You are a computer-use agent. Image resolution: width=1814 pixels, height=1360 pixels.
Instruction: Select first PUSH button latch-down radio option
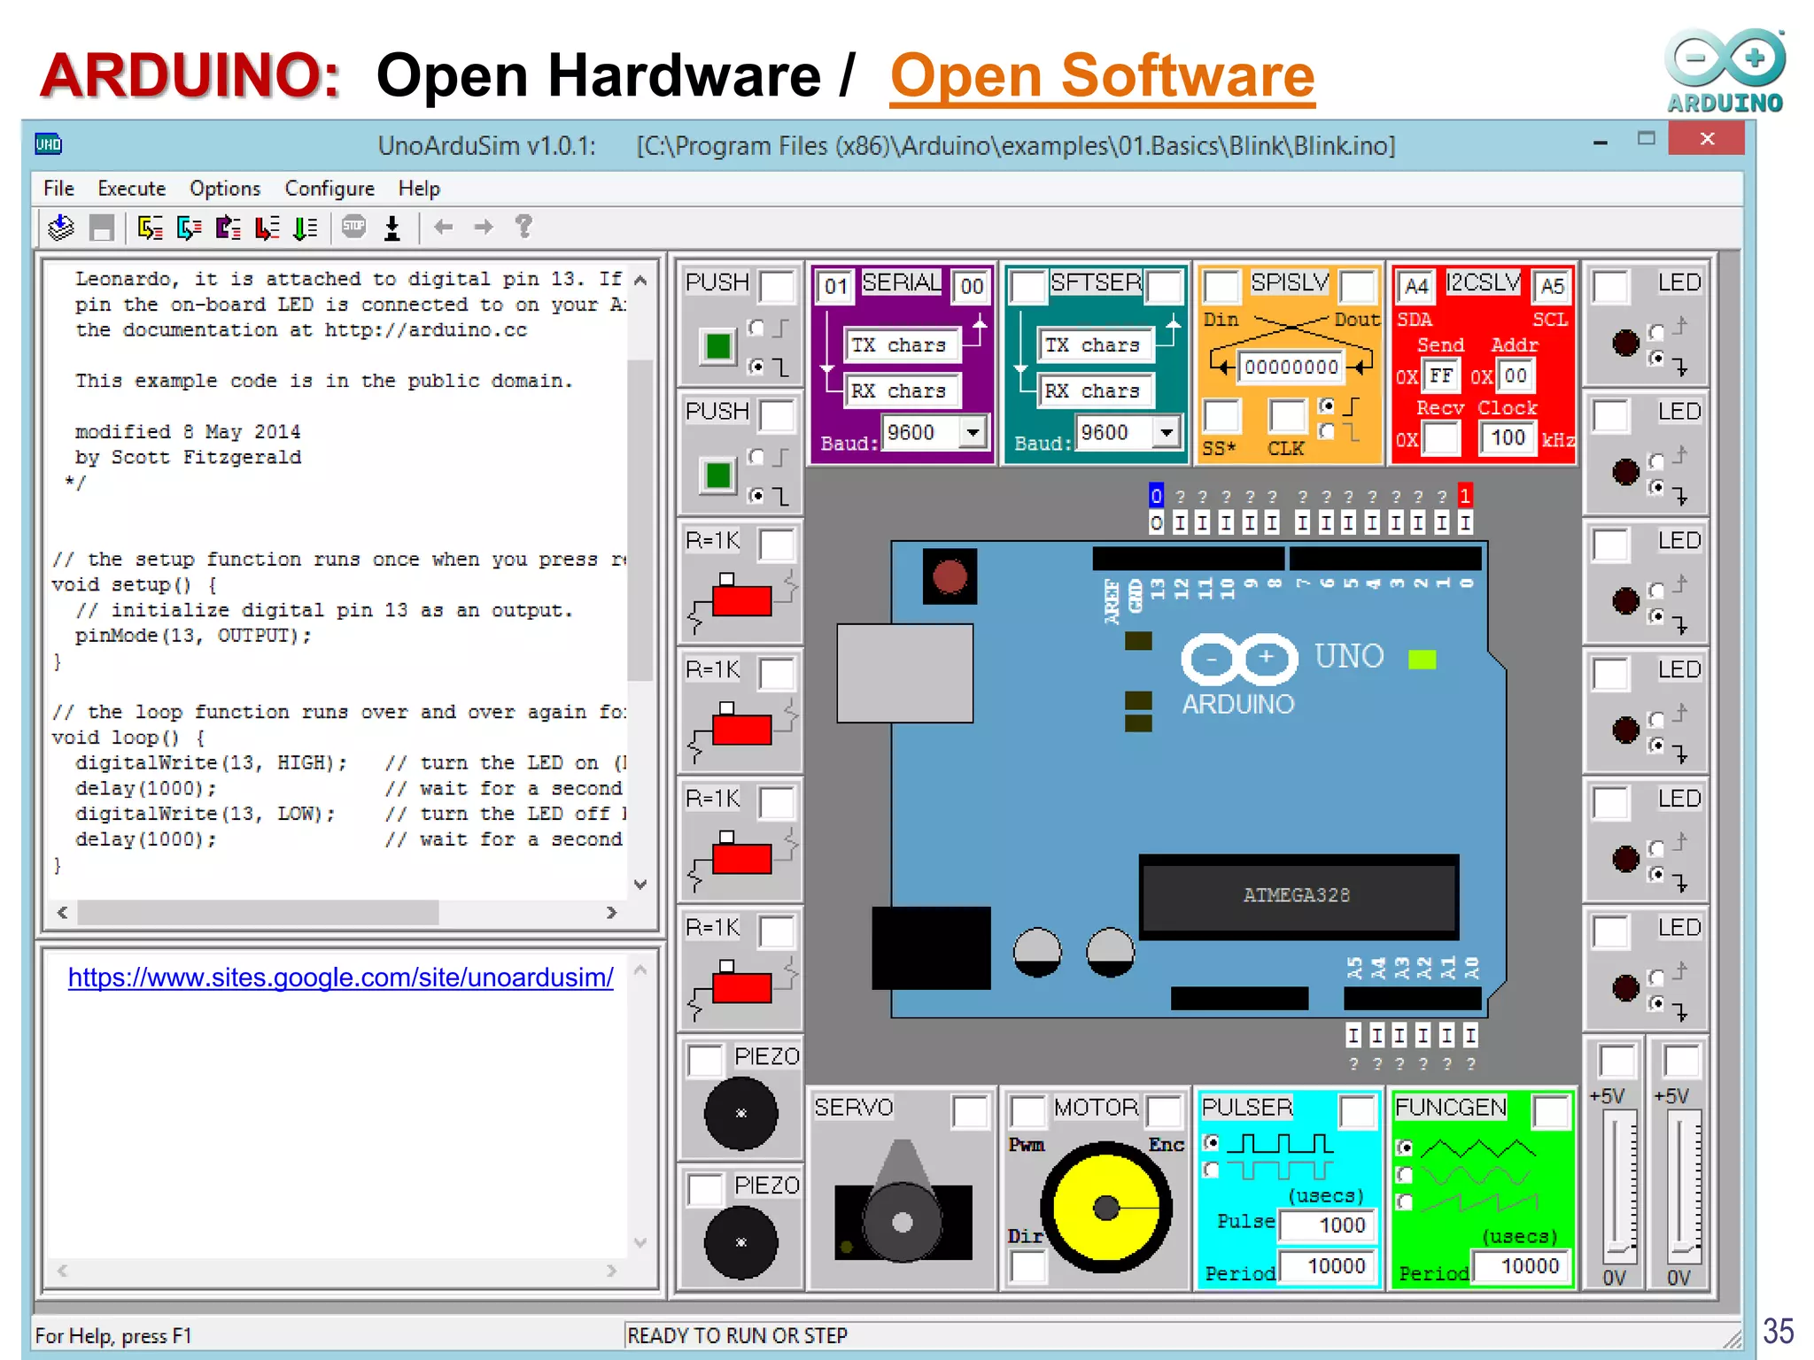756,366
